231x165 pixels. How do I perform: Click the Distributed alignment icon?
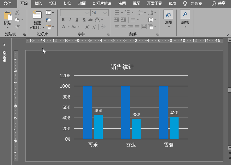[x=144, y=26]
